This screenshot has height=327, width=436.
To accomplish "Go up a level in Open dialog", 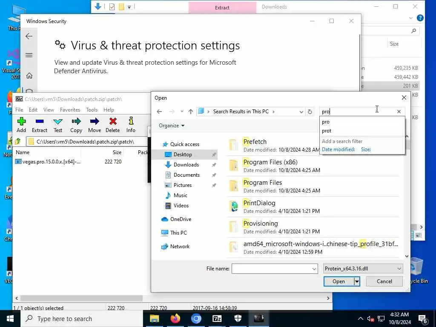I will [190, 112].
